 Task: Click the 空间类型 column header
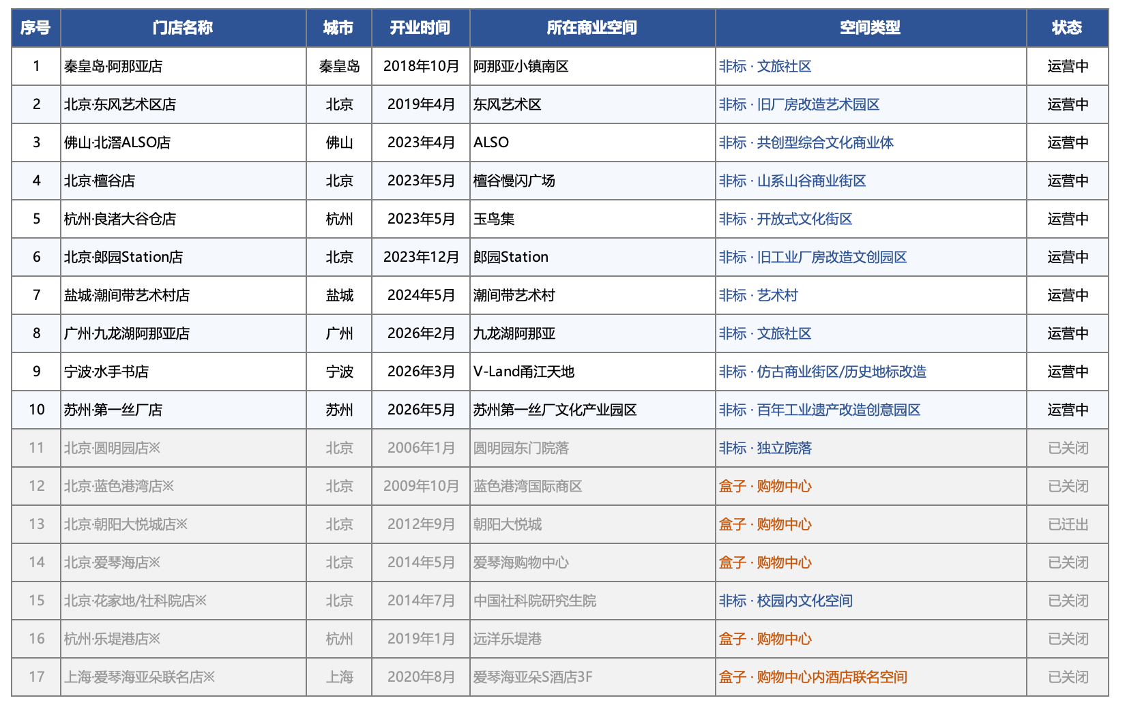[870, 28]
